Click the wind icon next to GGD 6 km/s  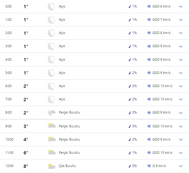[149, 6]
